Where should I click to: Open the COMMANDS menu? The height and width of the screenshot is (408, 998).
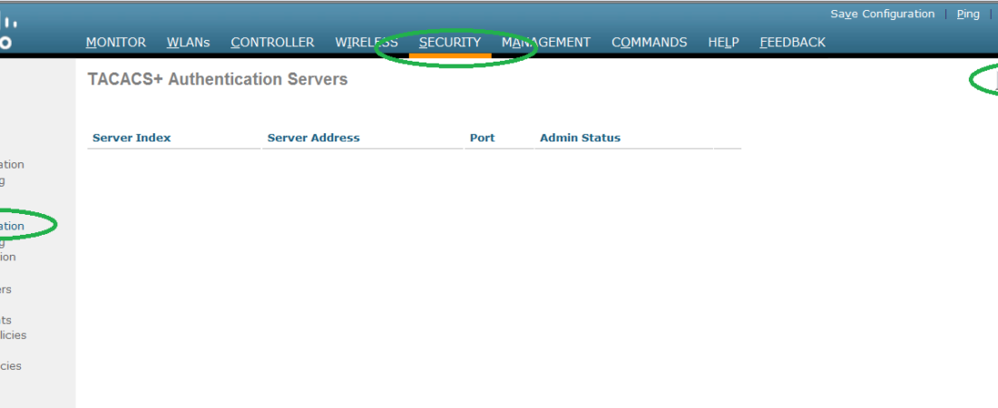pos(650,42)
